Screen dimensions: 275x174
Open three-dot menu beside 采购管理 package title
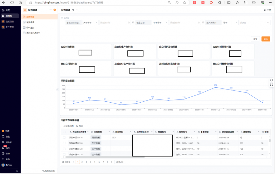[50, 10]
